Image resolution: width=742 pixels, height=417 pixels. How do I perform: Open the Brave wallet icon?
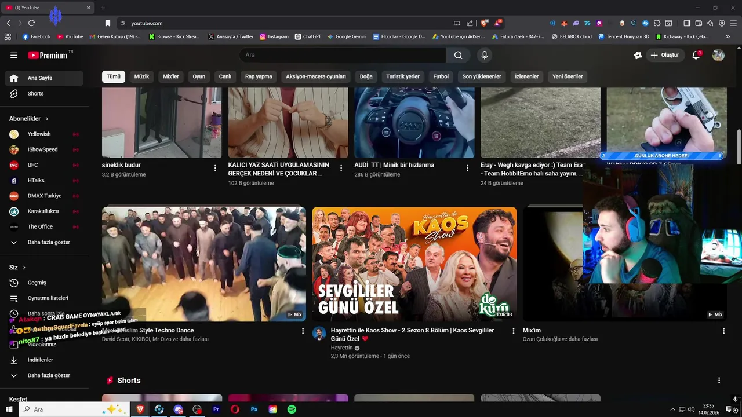point(699,23)
